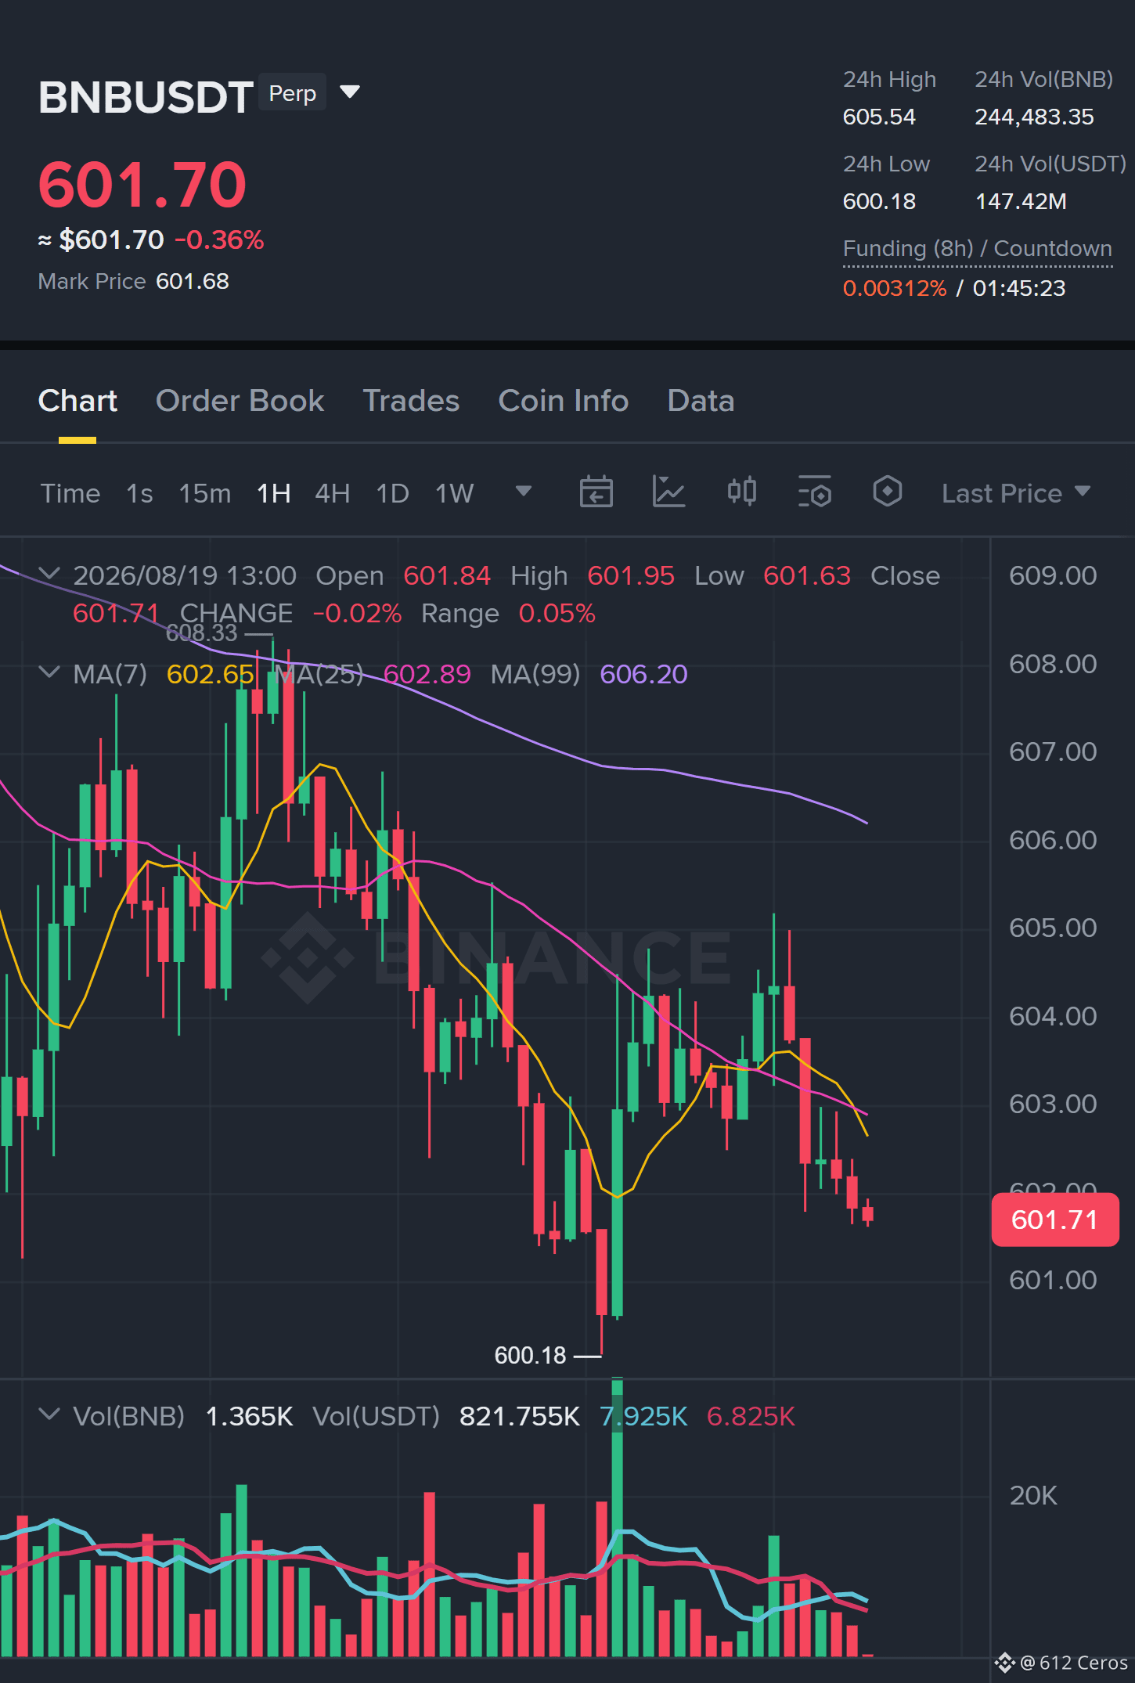The height and width of the screenshot is (1683, 1135).
Task: Click the 0.00312% funding rate
Action: pyautogui.click(x=895, y=288)
